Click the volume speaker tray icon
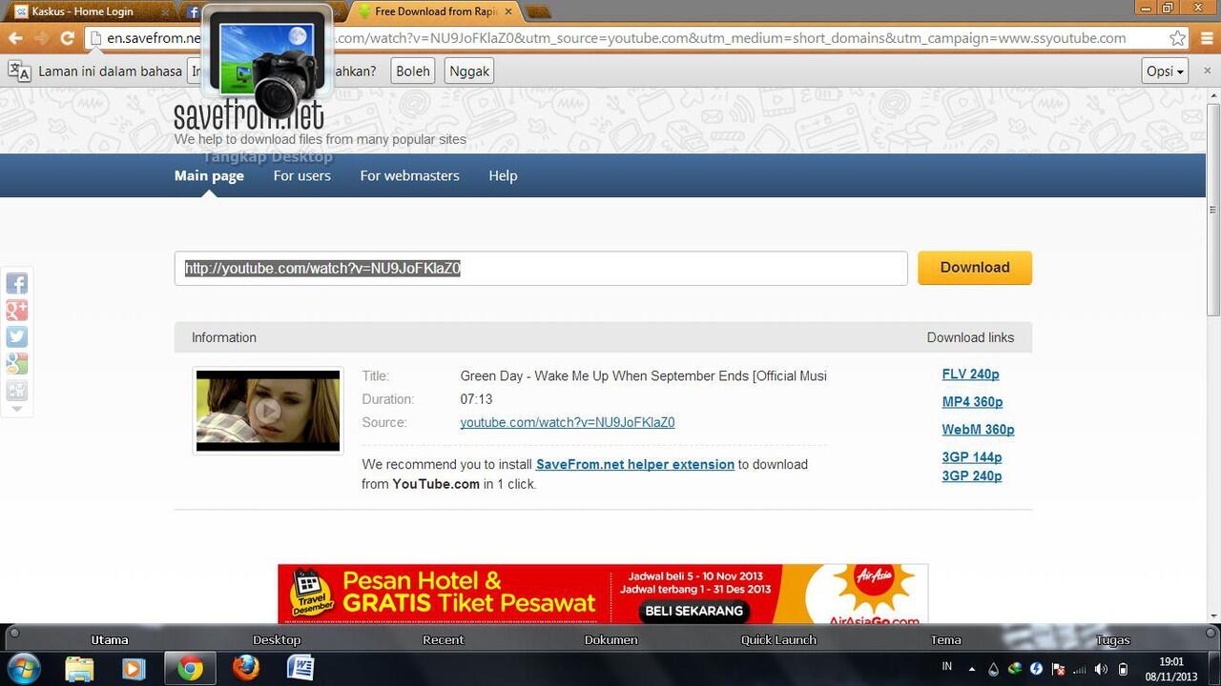Image resolution: width=1221 pixels, height=686 pixels. click(x=1101, y=669)
